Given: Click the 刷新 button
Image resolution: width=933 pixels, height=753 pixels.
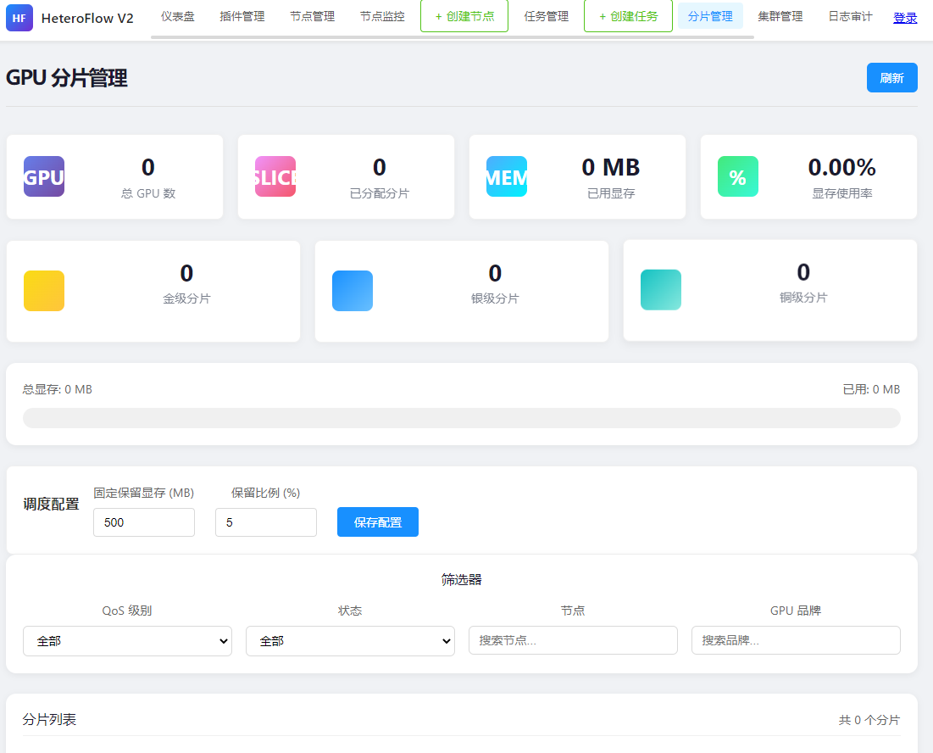Looking at the screenshot, I should click(892, 77).
